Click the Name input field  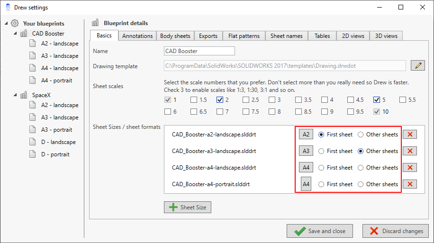coord(199,51)
